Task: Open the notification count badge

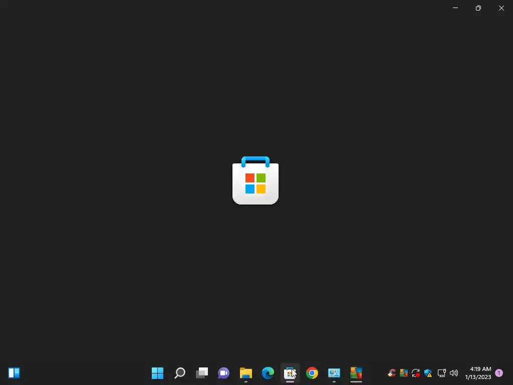Action: (x=499, y=373)
